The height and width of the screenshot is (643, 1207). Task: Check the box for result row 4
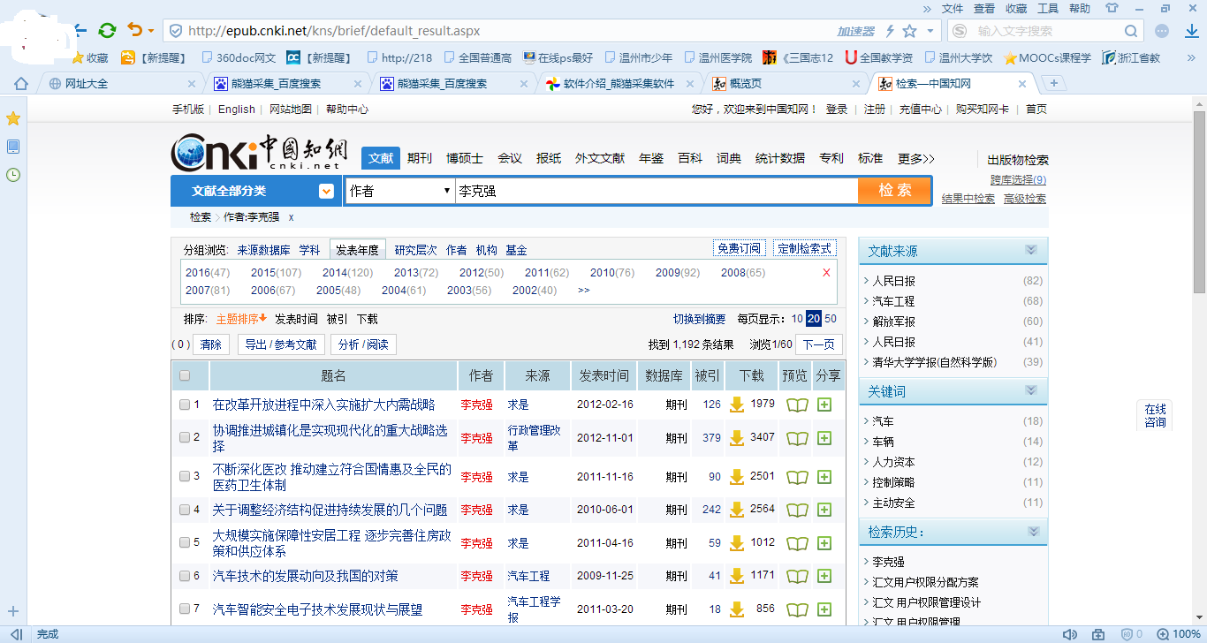pyautogui.click(x=185, y=511)
